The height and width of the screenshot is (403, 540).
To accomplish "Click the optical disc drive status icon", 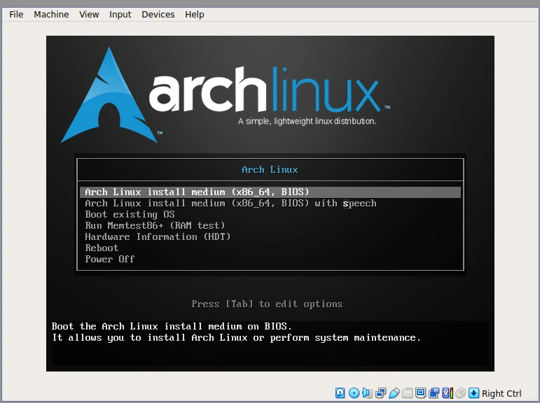I will [354, 393].
